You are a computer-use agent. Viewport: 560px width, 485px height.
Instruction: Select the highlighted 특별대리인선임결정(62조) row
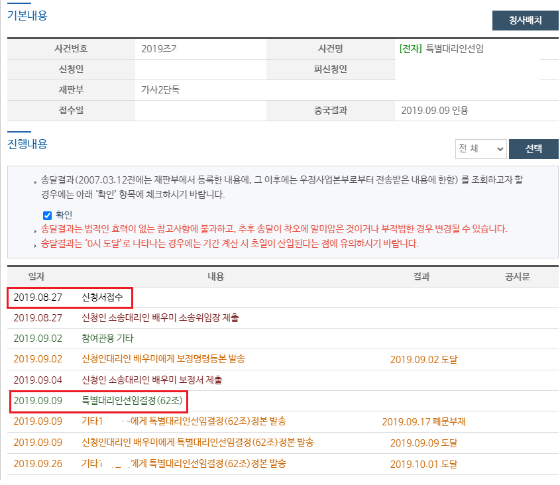click(x=131, y=401)
